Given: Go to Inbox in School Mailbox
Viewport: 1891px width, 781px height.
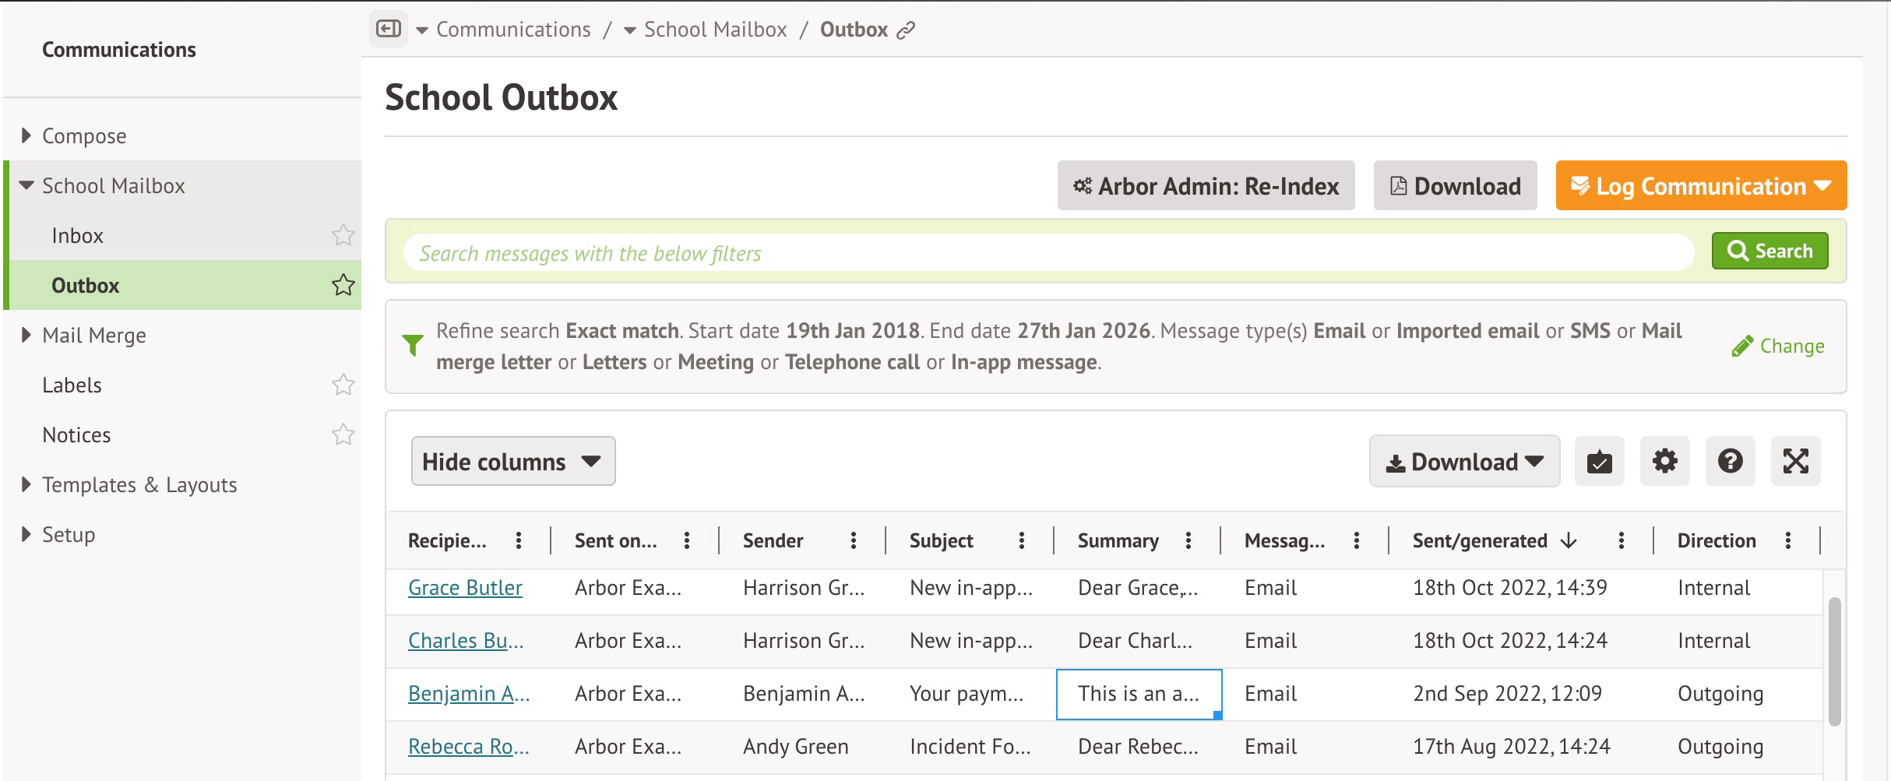Looking at the screenshot, I should point(77,235).
